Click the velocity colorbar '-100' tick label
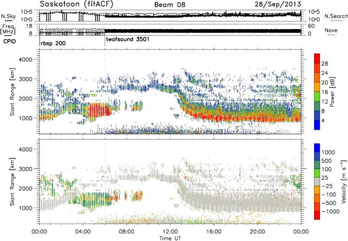 329,194
